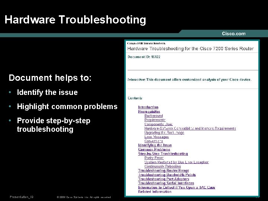Open Hardware-Software Compatibility and Memory Requirements link
This screenshot has height=201, width=268.
coord(190,128)
